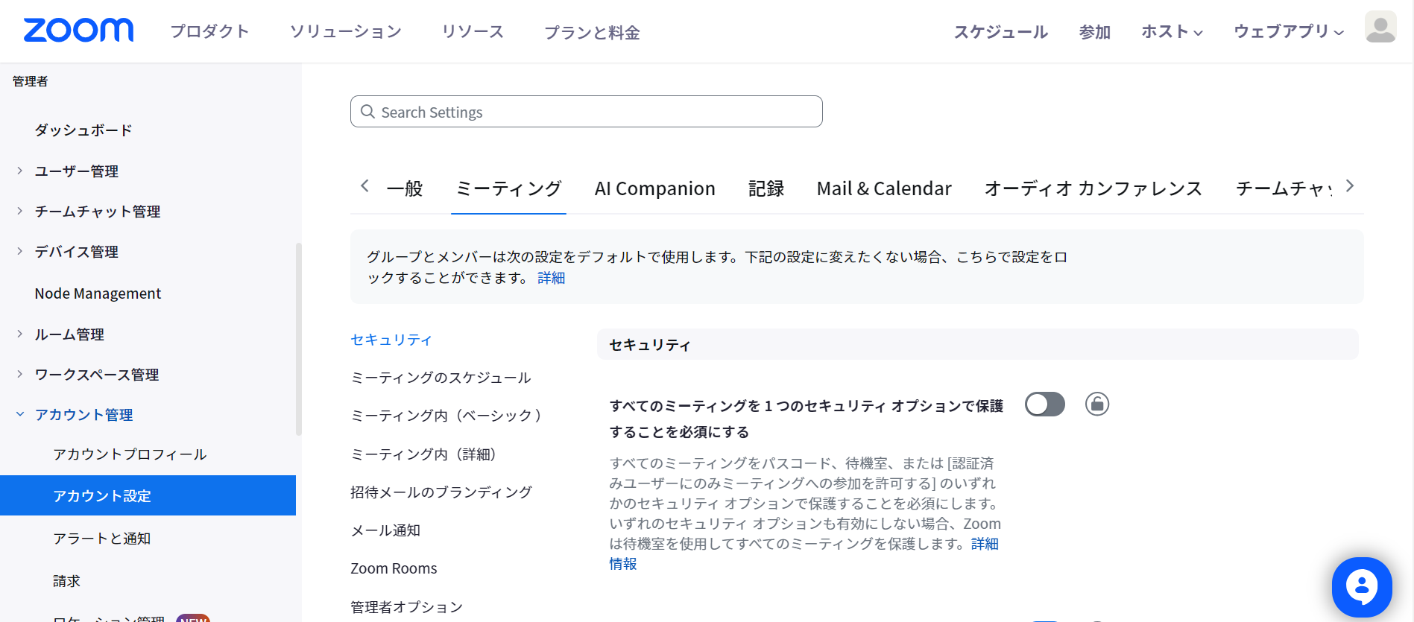This screenshot has width=1414, height=622.
Task: Click the lock icon for security setting
Action: point(1096,404)
